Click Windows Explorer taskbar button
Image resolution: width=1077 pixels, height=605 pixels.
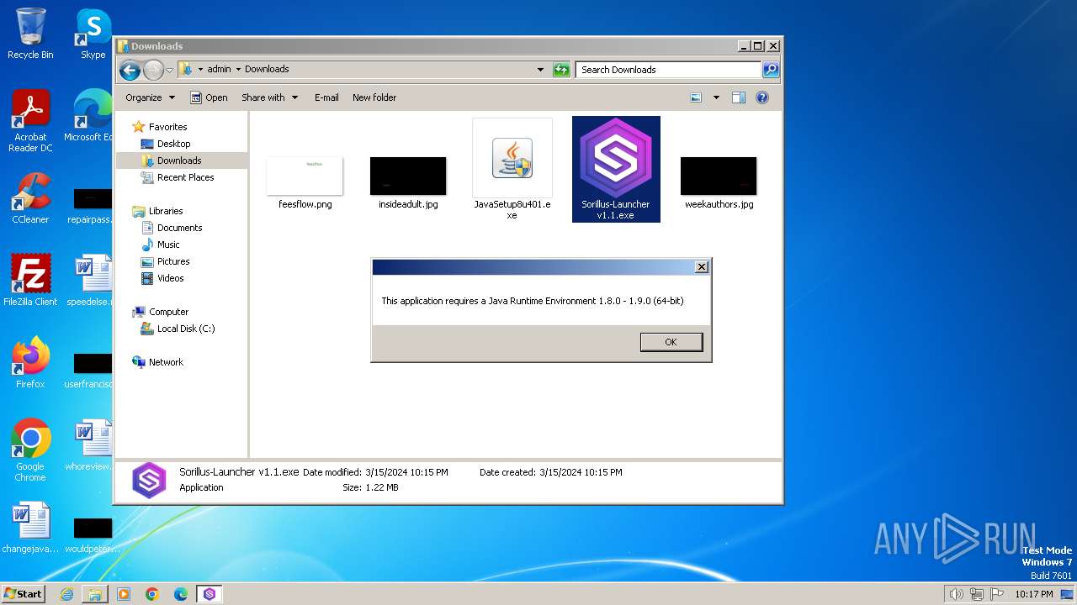tap(95, 594)
